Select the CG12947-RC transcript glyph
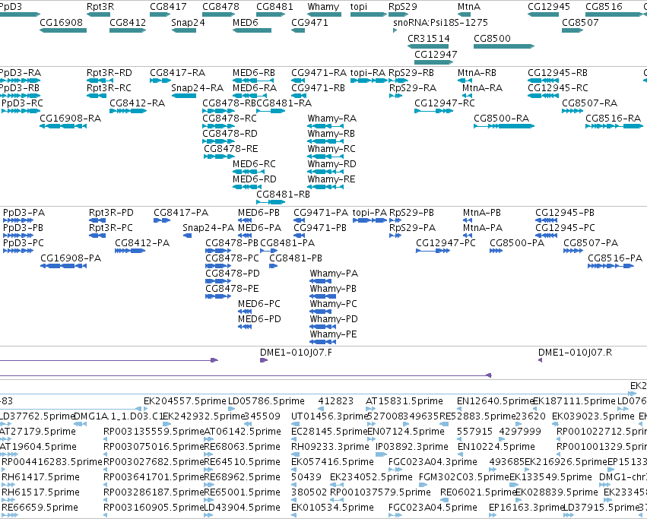 (433, 111)
